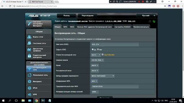
Task: Switch to WDS tab
Action: coord(72,27)
